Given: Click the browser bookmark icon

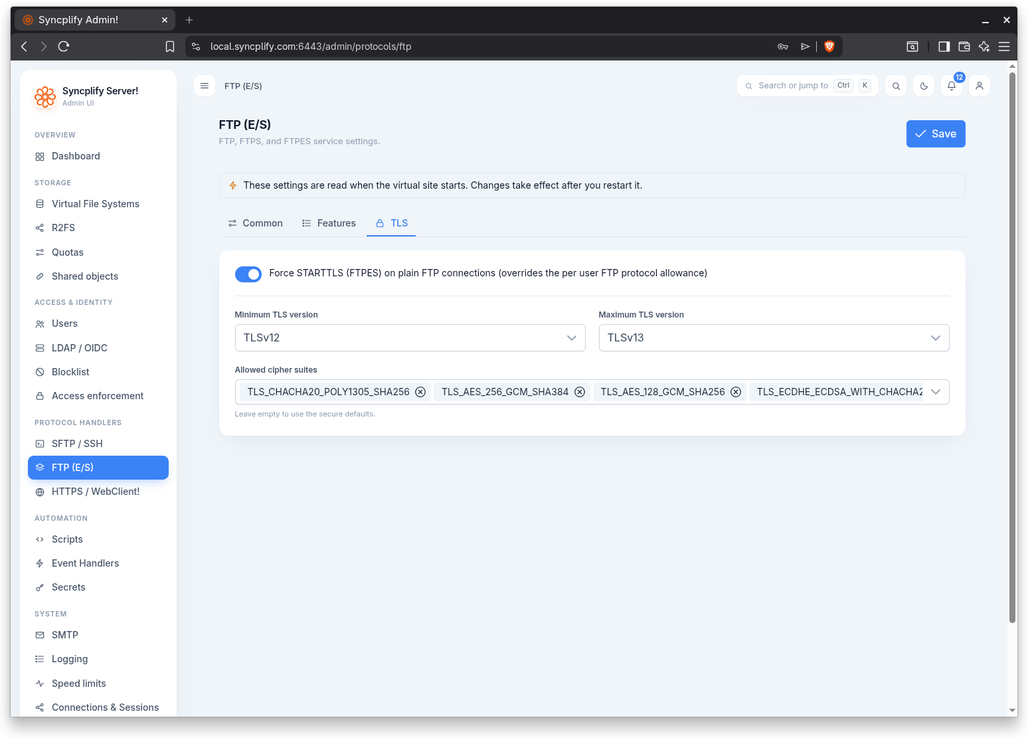Looking at the screenshot, I should (x=170, y=46).
